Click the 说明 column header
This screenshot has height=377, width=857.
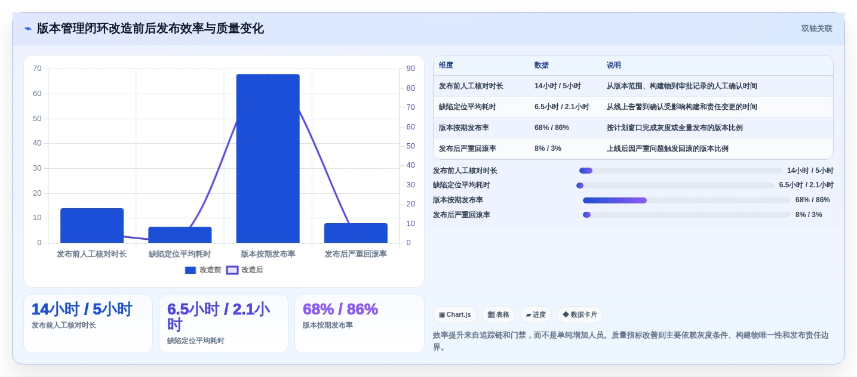click(614, 66)
